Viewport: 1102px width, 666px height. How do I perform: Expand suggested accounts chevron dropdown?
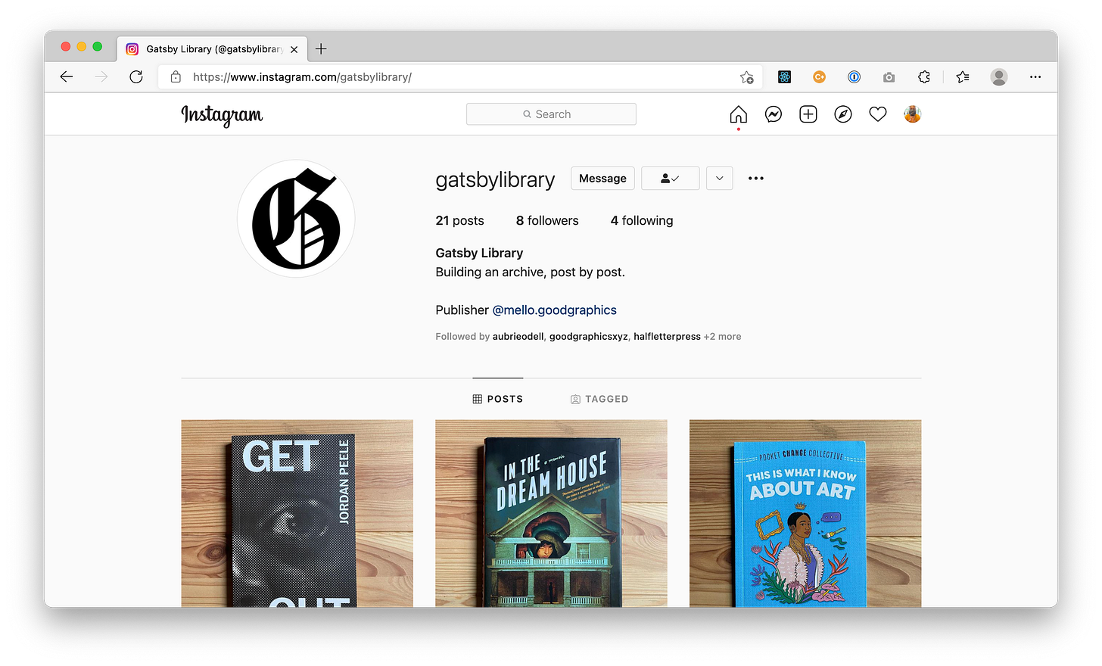tap(719, 179)
